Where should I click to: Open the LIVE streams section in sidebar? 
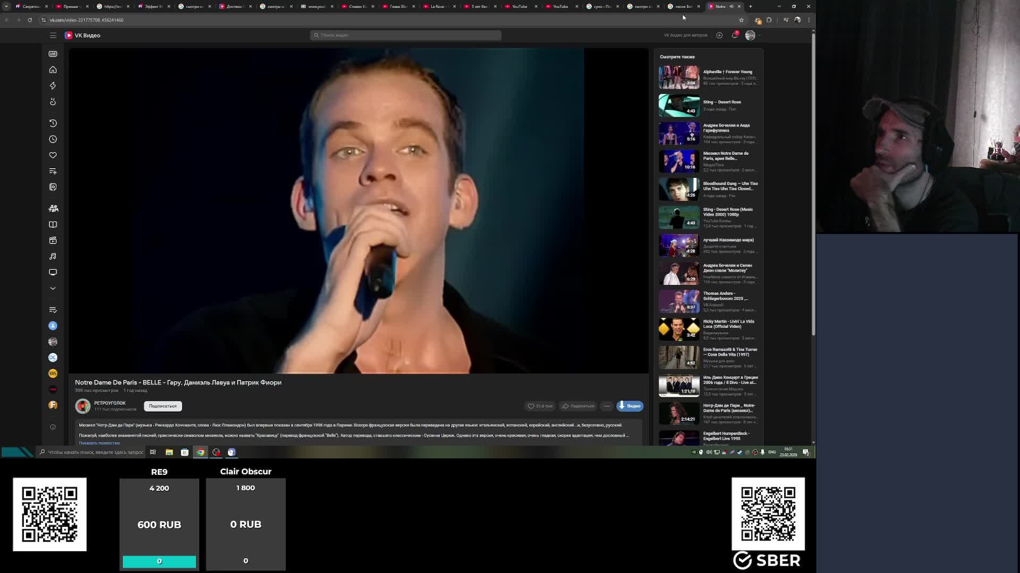pos(53,54)
